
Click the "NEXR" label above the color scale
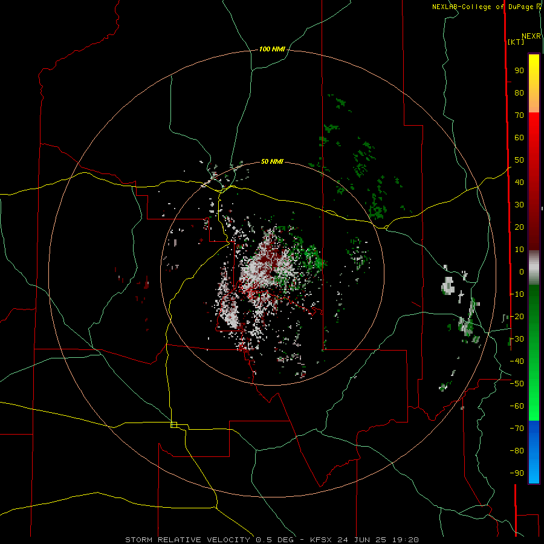click(x=531, y=36)
